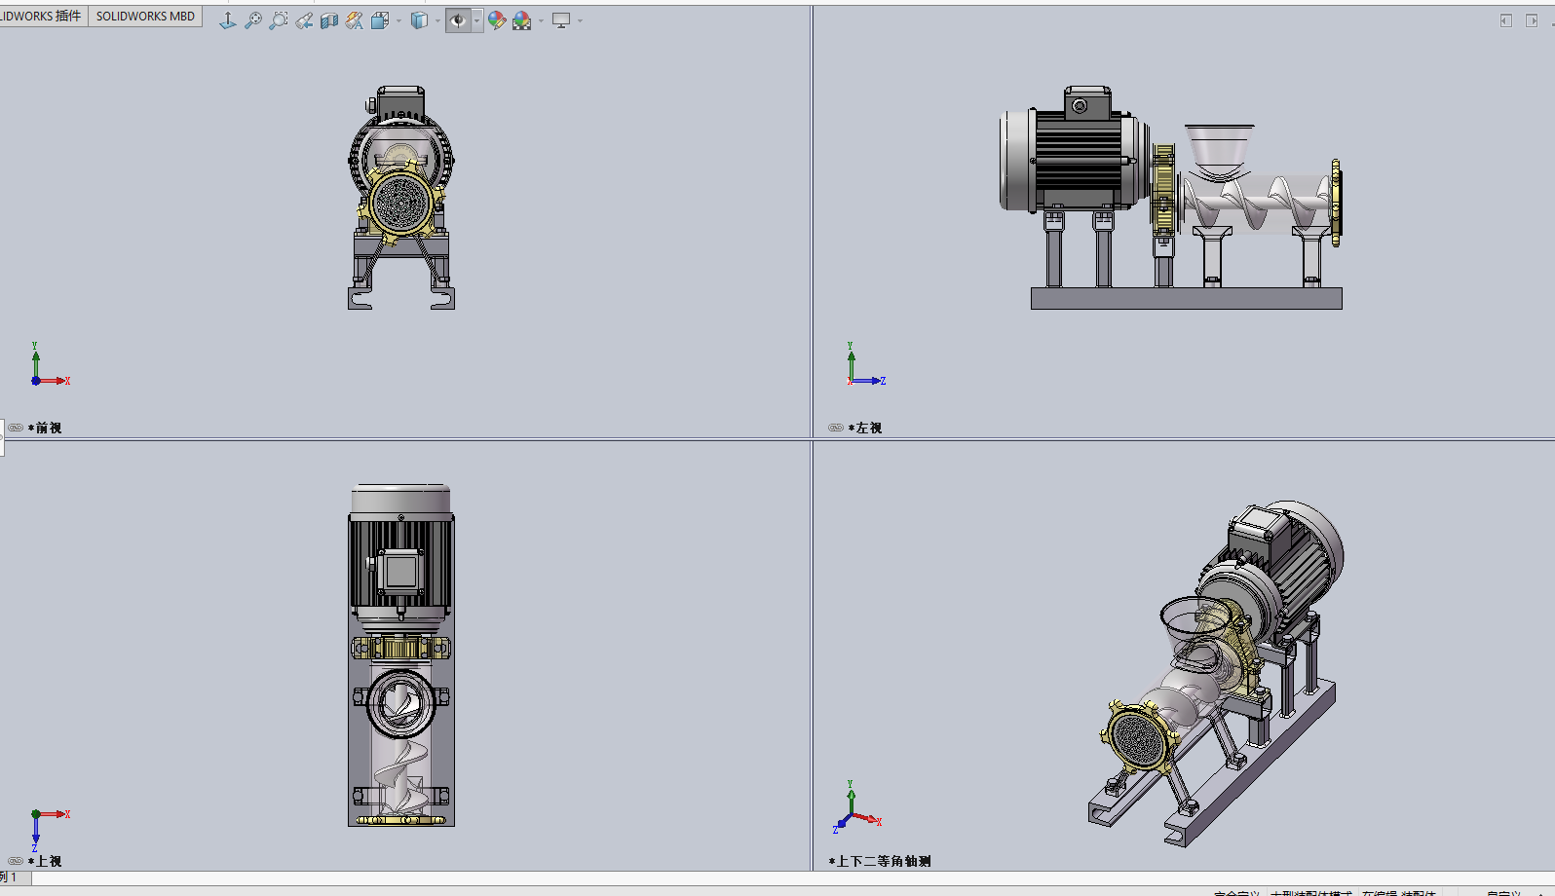The width and height of the screenshot is (1555, 896).
Task: Click the *前视 view label
Action: [x=45, y=428]
